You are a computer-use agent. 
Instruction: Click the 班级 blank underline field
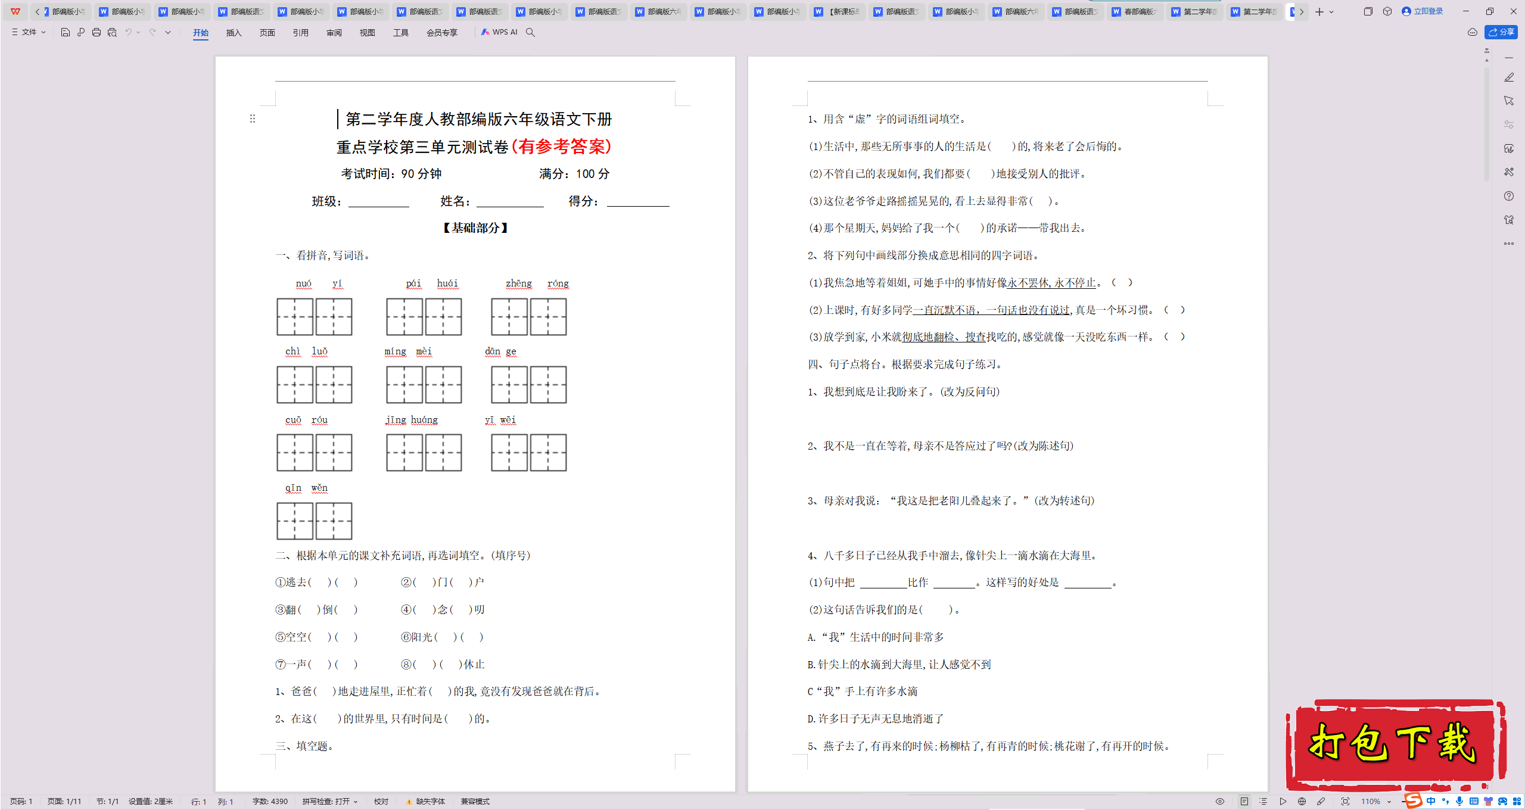(379, 202)
